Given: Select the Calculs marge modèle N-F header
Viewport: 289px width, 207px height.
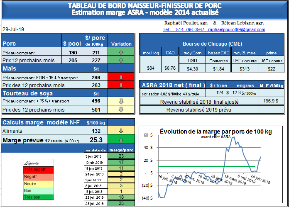Looking at the screenshot, I should (43, 123).
